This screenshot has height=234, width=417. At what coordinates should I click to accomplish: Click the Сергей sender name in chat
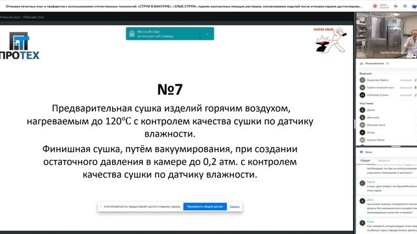[371, 182]
